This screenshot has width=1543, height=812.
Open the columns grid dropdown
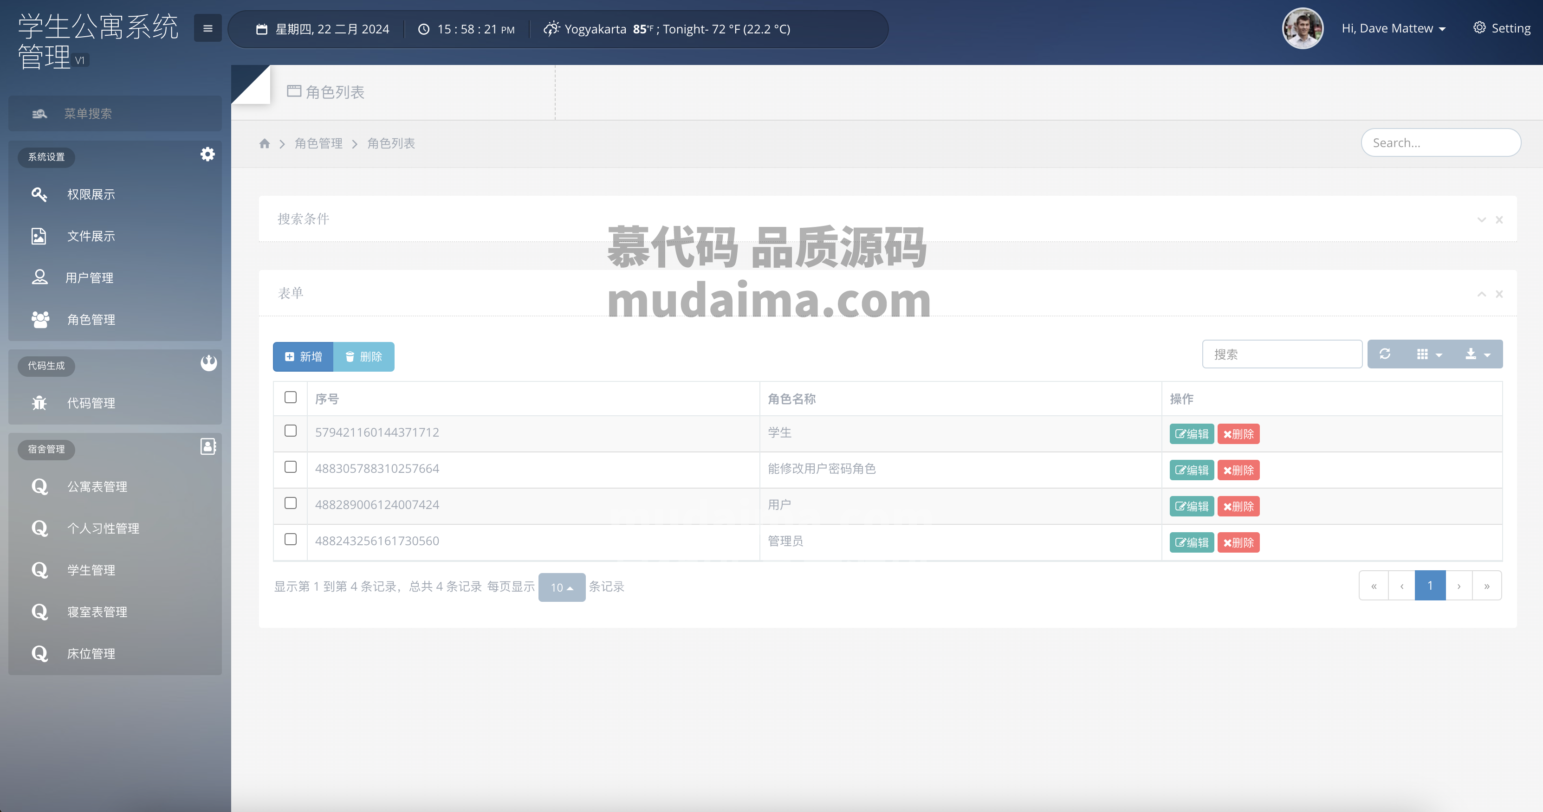coord(1429,354)
